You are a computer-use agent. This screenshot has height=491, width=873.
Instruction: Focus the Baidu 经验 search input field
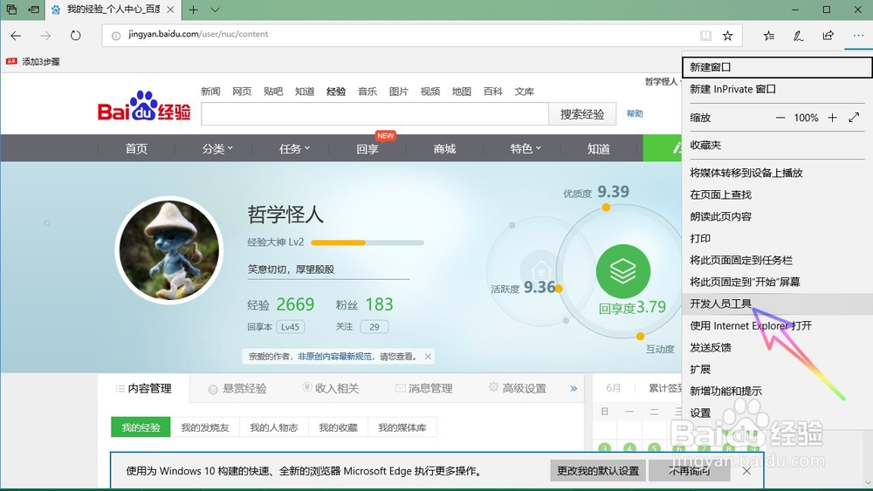point(375,114)
